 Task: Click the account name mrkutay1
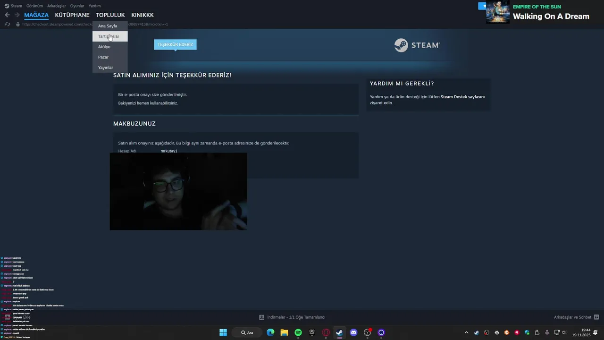tap(169, 151)
